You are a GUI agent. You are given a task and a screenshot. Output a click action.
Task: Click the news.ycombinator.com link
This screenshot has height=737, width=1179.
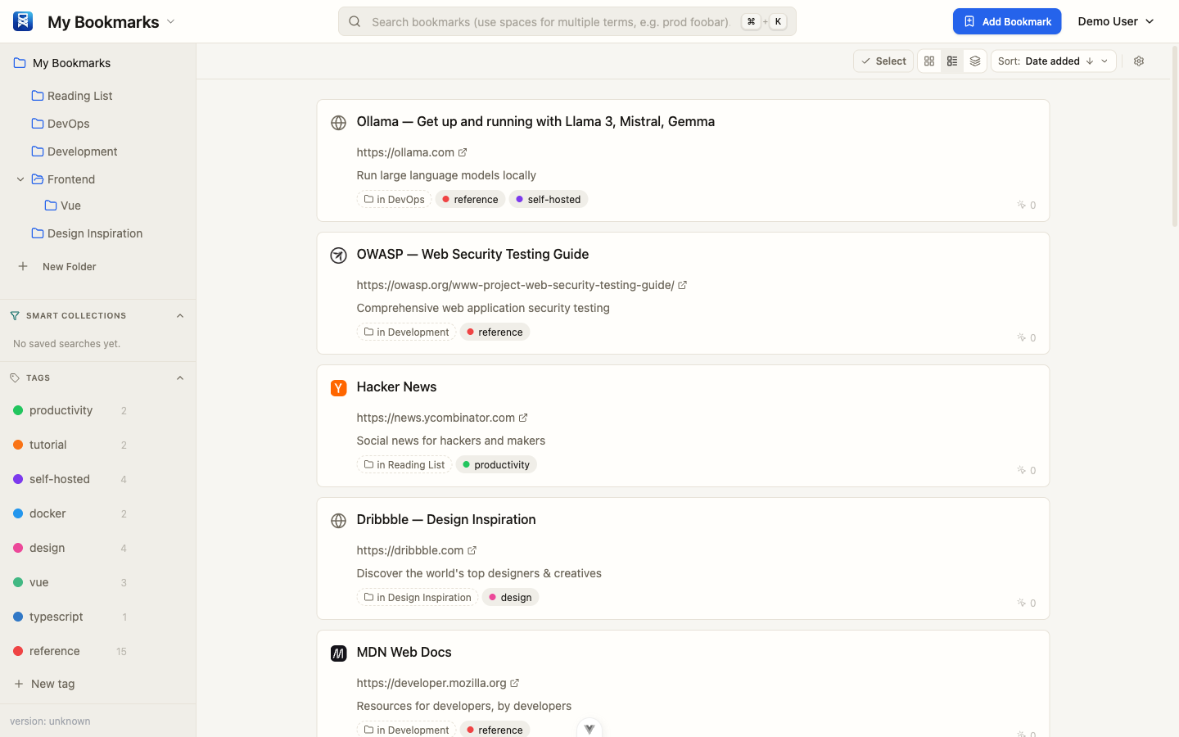tap(436, 418)
